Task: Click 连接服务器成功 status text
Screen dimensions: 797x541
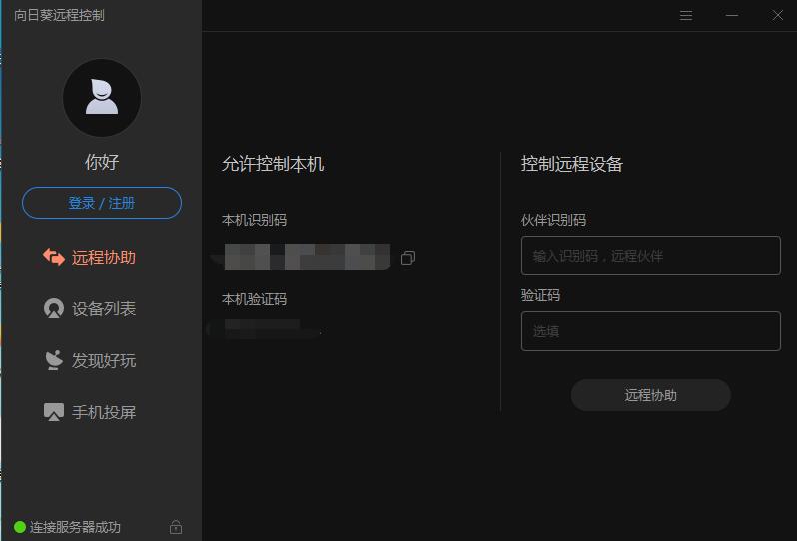Action: (x=75, y=527)
